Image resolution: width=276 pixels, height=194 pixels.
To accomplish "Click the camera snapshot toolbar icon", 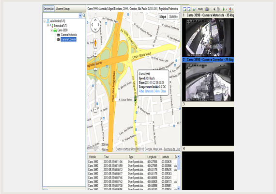I will (207, 9).
